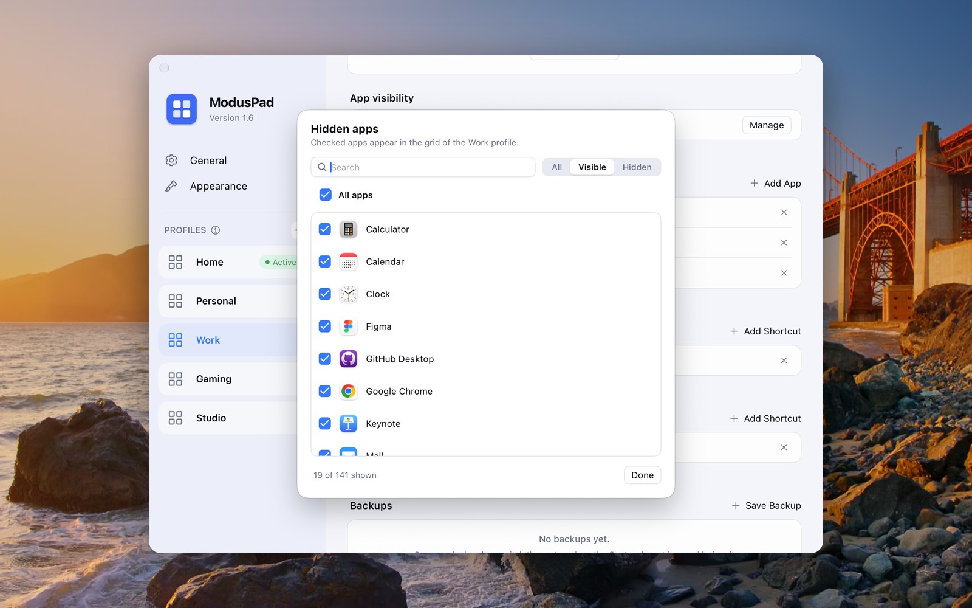Click the info icon beside PROFILES
Viewport: 972px width, 608px height.
coord(216,230)
